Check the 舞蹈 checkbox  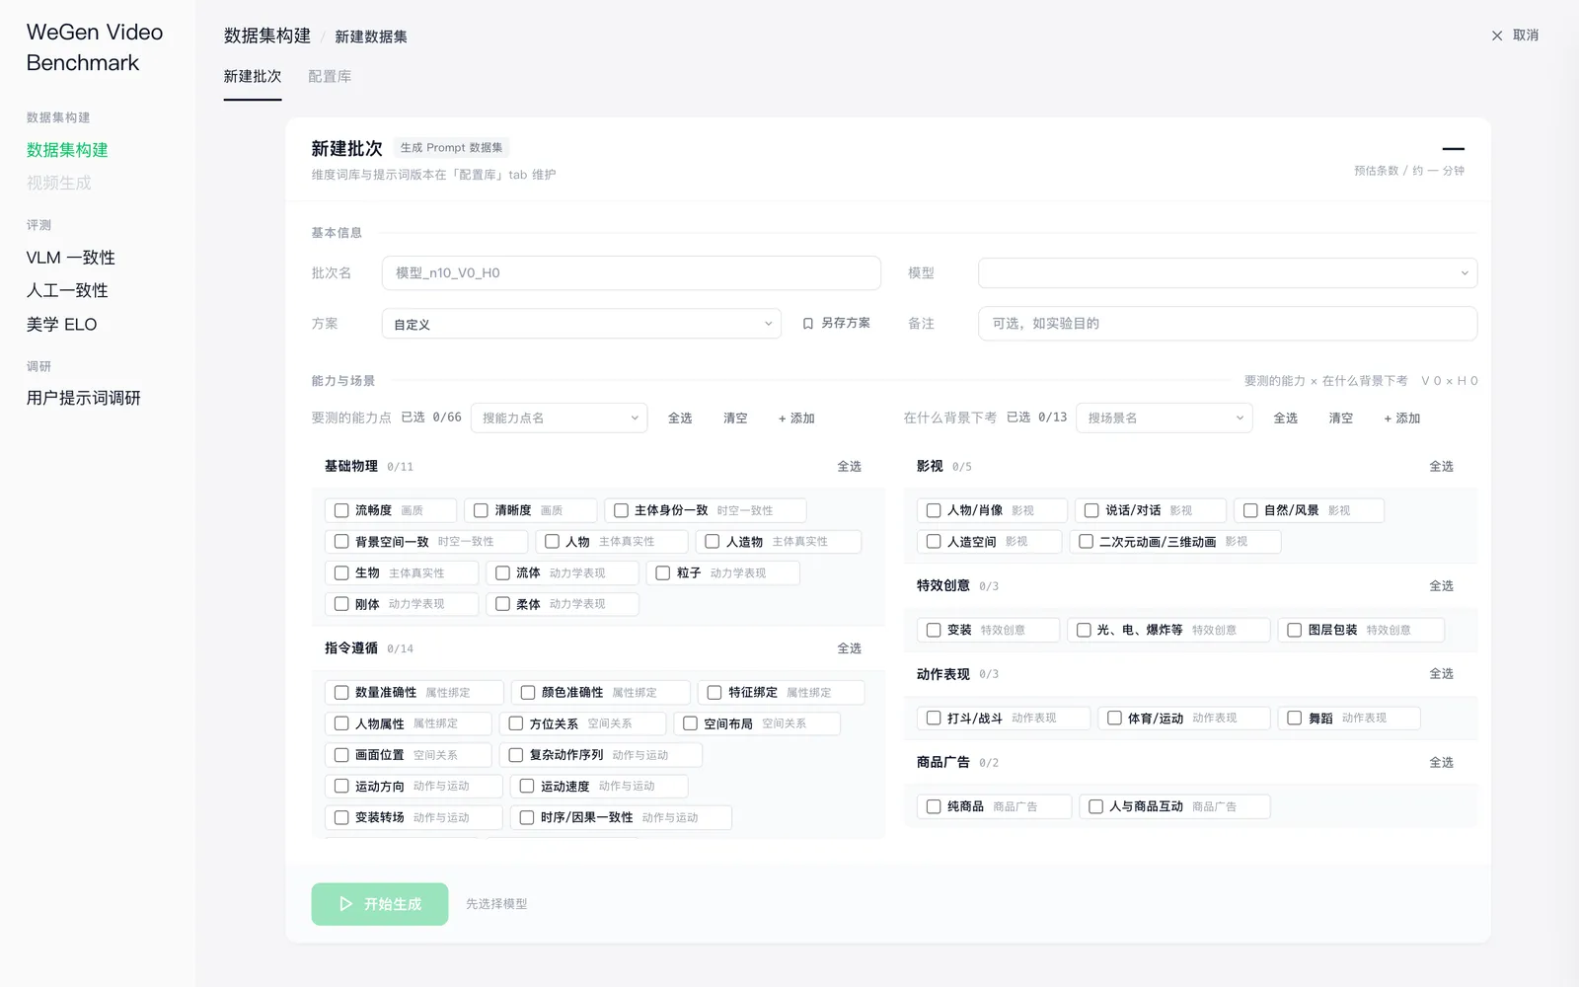(x=1295, y=719)
